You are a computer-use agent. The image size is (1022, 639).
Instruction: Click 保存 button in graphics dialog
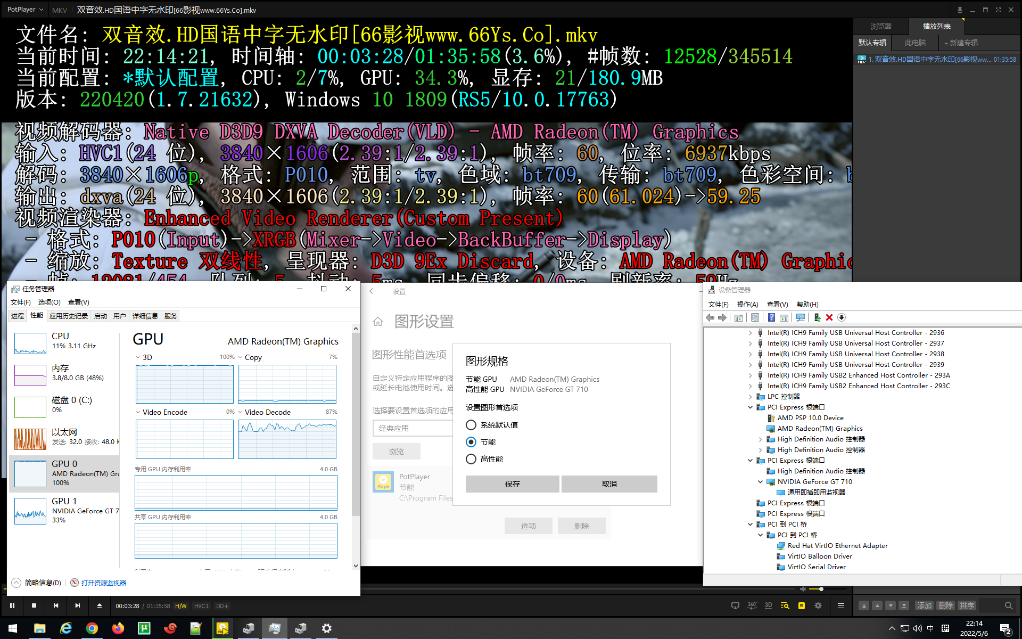point(512,484)
